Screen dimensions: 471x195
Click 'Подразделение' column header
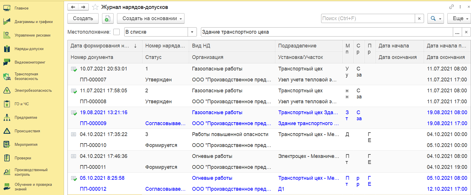(x=309, y=46)
